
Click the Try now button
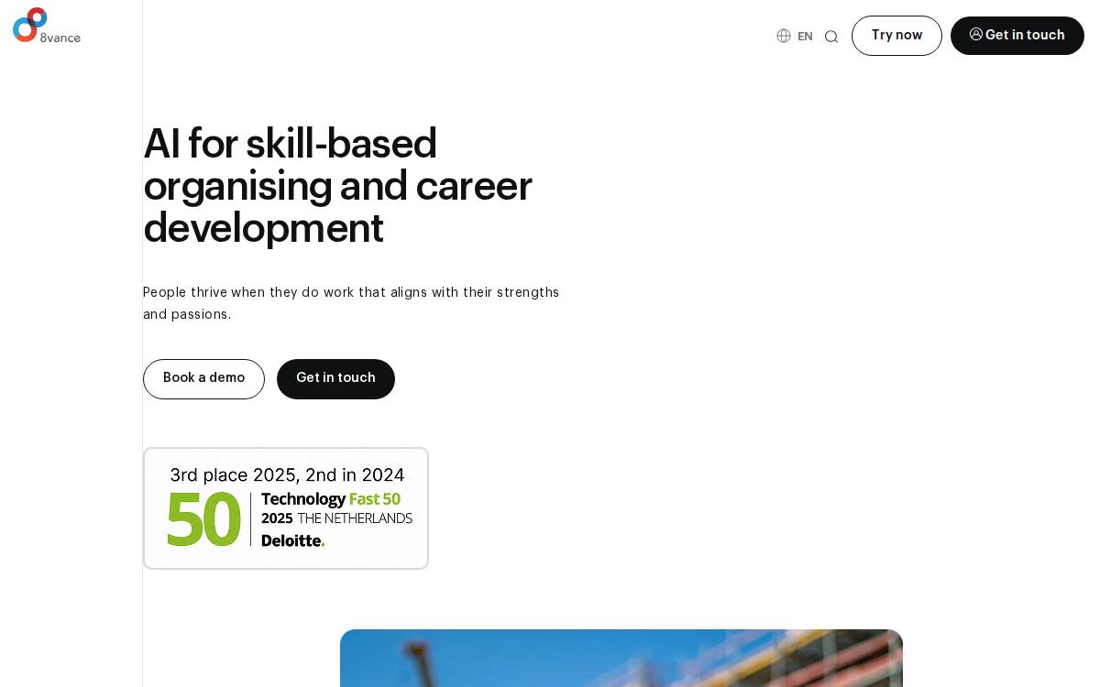(x=896, y=36)
